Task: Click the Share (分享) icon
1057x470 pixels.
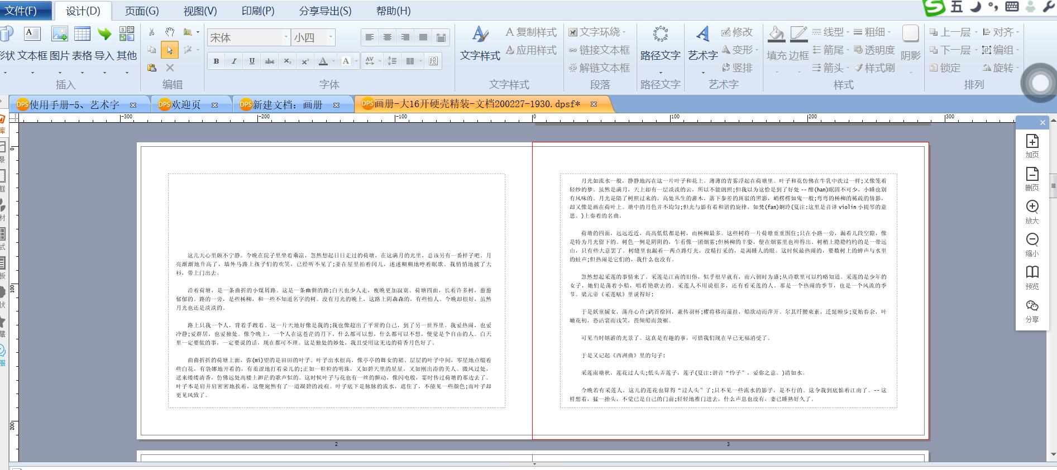Action: coord(1032,305)
